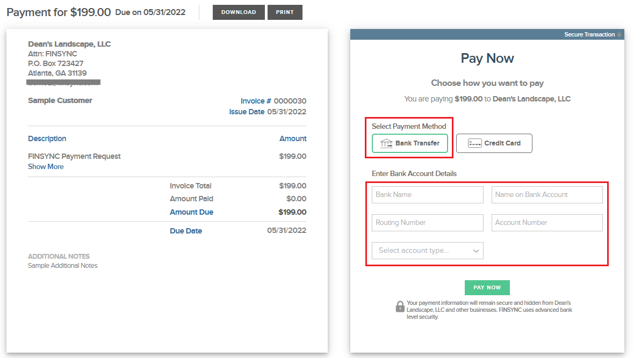Click the Description column header
Image resolution: width=634 pixels, height=358 pixels.
tap(47, 138)
